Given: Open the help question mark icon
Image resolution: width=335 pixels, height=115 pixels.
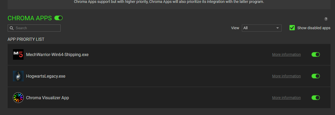Looking at the screenshot, I should point(326,19).
